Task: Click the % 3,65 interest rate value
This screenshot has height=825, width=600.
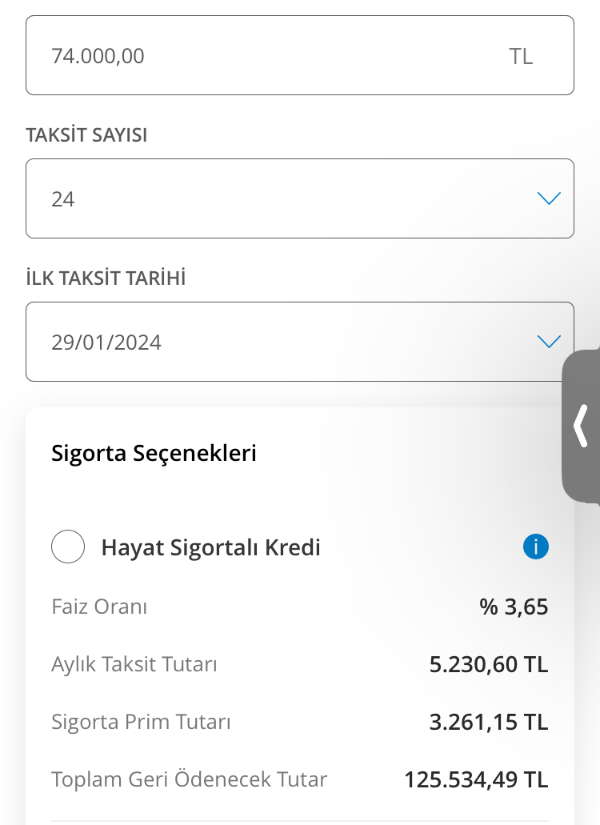Action: click(514, 607)
